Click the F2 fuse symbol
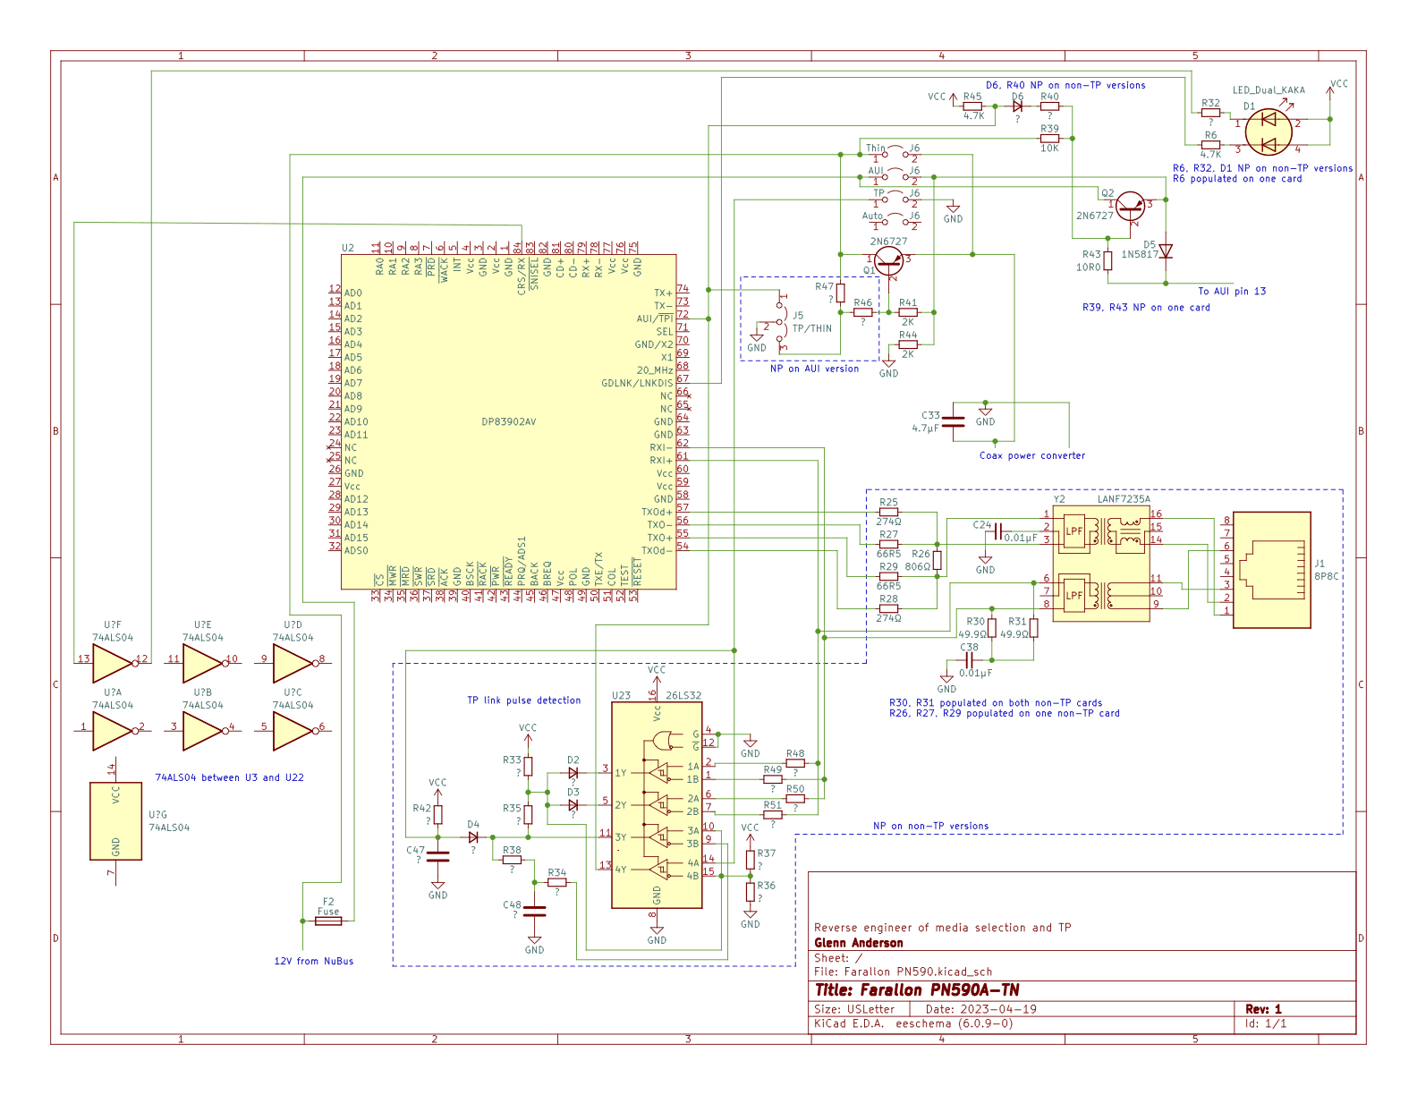This screenshot has height=1095, width=1417. (x=328, y=920)
